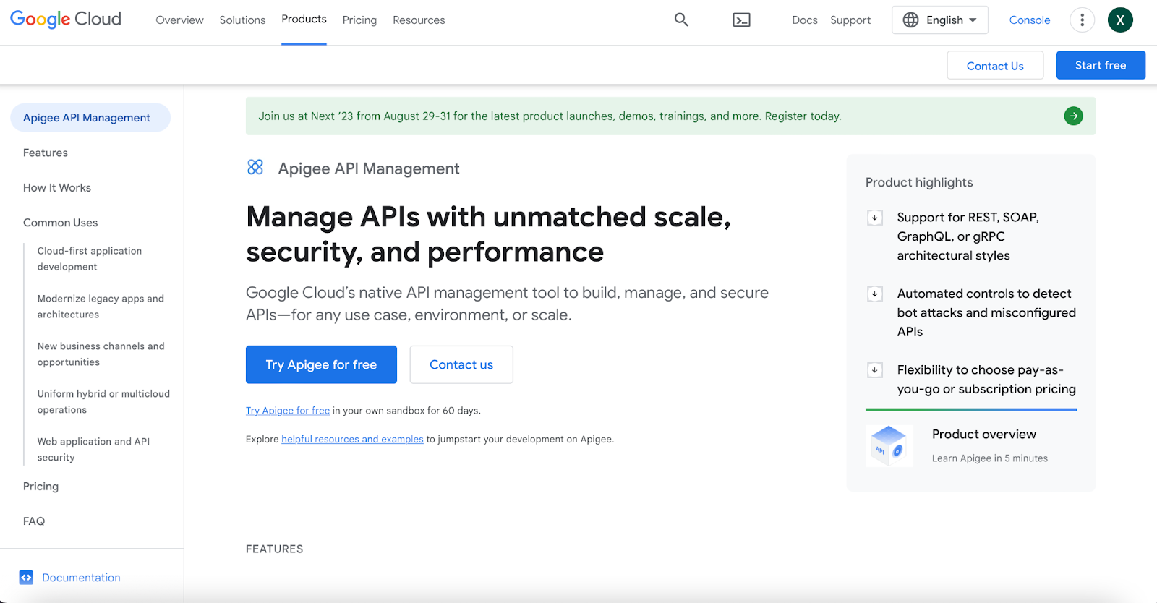Open New business channels and opportunities
The width and height of the screenshot is (1157, 603).
point(101,354)
